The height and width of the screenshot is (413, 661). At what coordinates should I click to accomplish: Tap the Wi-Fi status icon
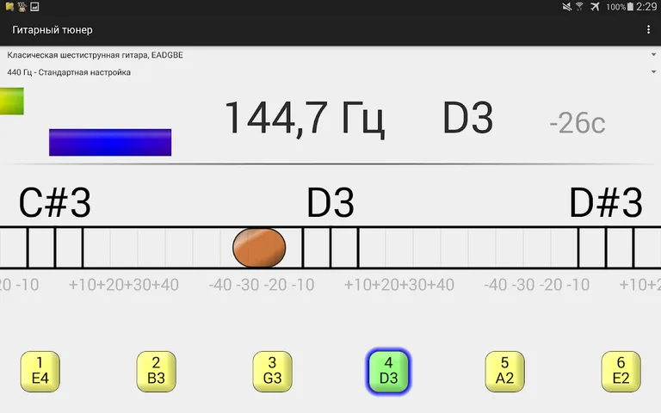(x=579, y=7)
